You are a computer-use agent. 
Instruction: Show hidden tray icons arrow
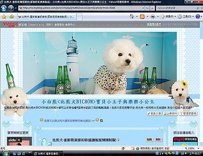pyautogui.click(x=162, y=153)
